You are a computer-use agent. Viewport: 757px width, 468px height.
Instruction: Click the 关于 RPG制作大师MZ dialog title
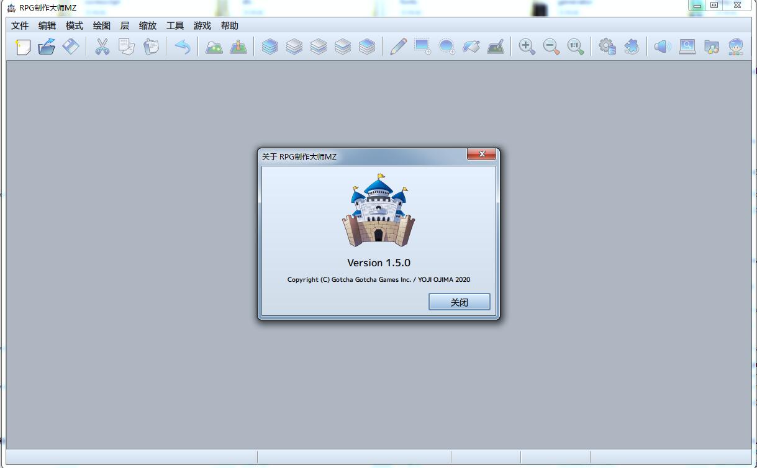point(299,156)
